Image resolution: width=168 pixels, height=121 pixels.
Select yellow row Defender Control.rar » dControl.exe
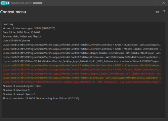pyautogui.click(x=82, y=66)
